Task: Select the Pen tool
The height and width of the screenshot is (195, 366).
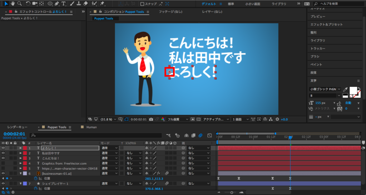Action: (57, 4)
